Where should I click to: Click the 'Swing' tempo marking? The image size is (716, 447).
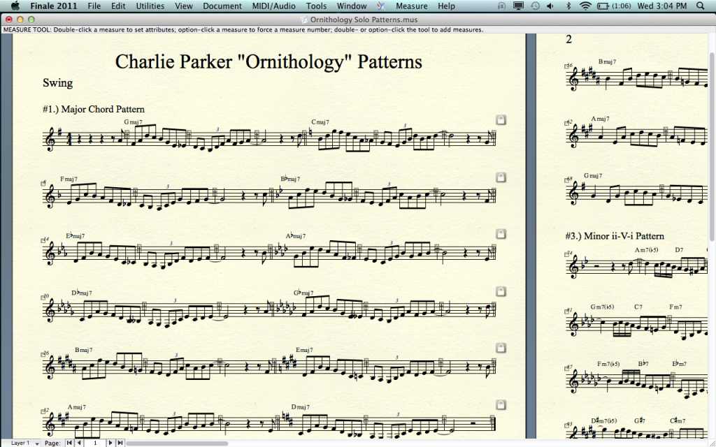(57, 82)
